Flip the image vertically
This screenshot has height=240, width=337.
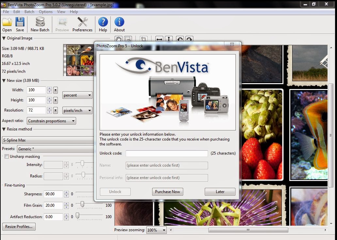pos(169,39)
